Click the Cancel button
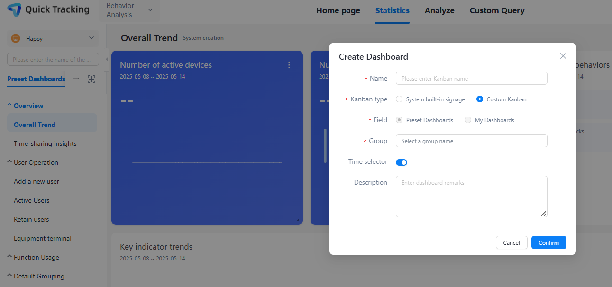The height and width of the screenshot is (287, 612). point(511,242)
